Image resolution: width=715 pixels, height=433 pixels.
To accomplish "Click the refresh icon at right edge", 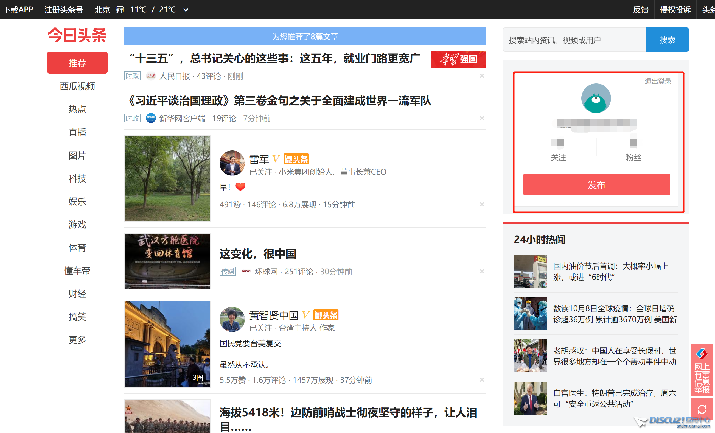I will (x=702, y=409).
